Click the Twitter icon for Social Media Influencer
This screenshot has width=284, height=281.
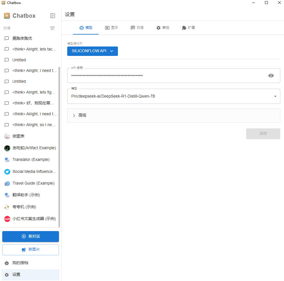pos(7,172)
